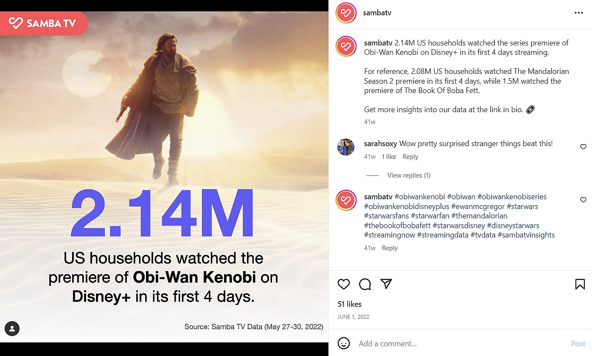Open the comment bubble icon

pyautogui.click(x=365, y=284)
